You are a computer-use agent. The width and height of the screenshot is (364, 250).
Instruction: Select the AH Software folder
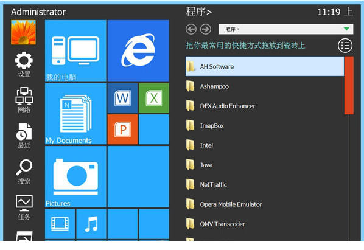tap(265, 66)
